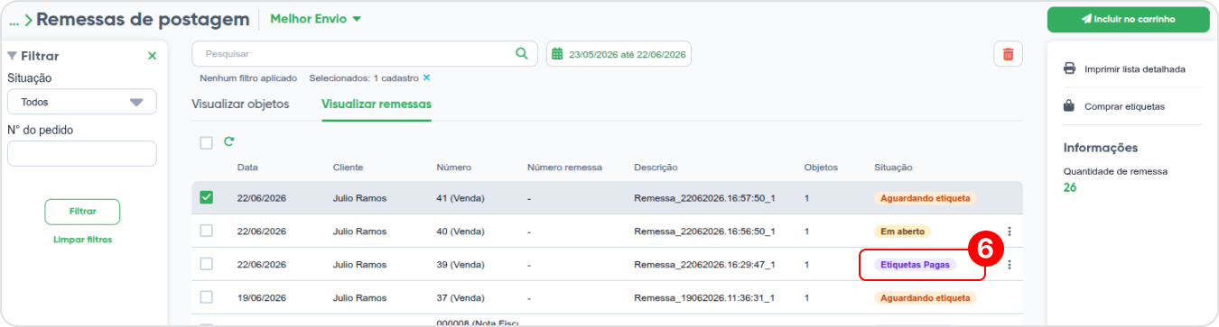
Task: Click the Data column header
Action: click(x=247, y=168)
